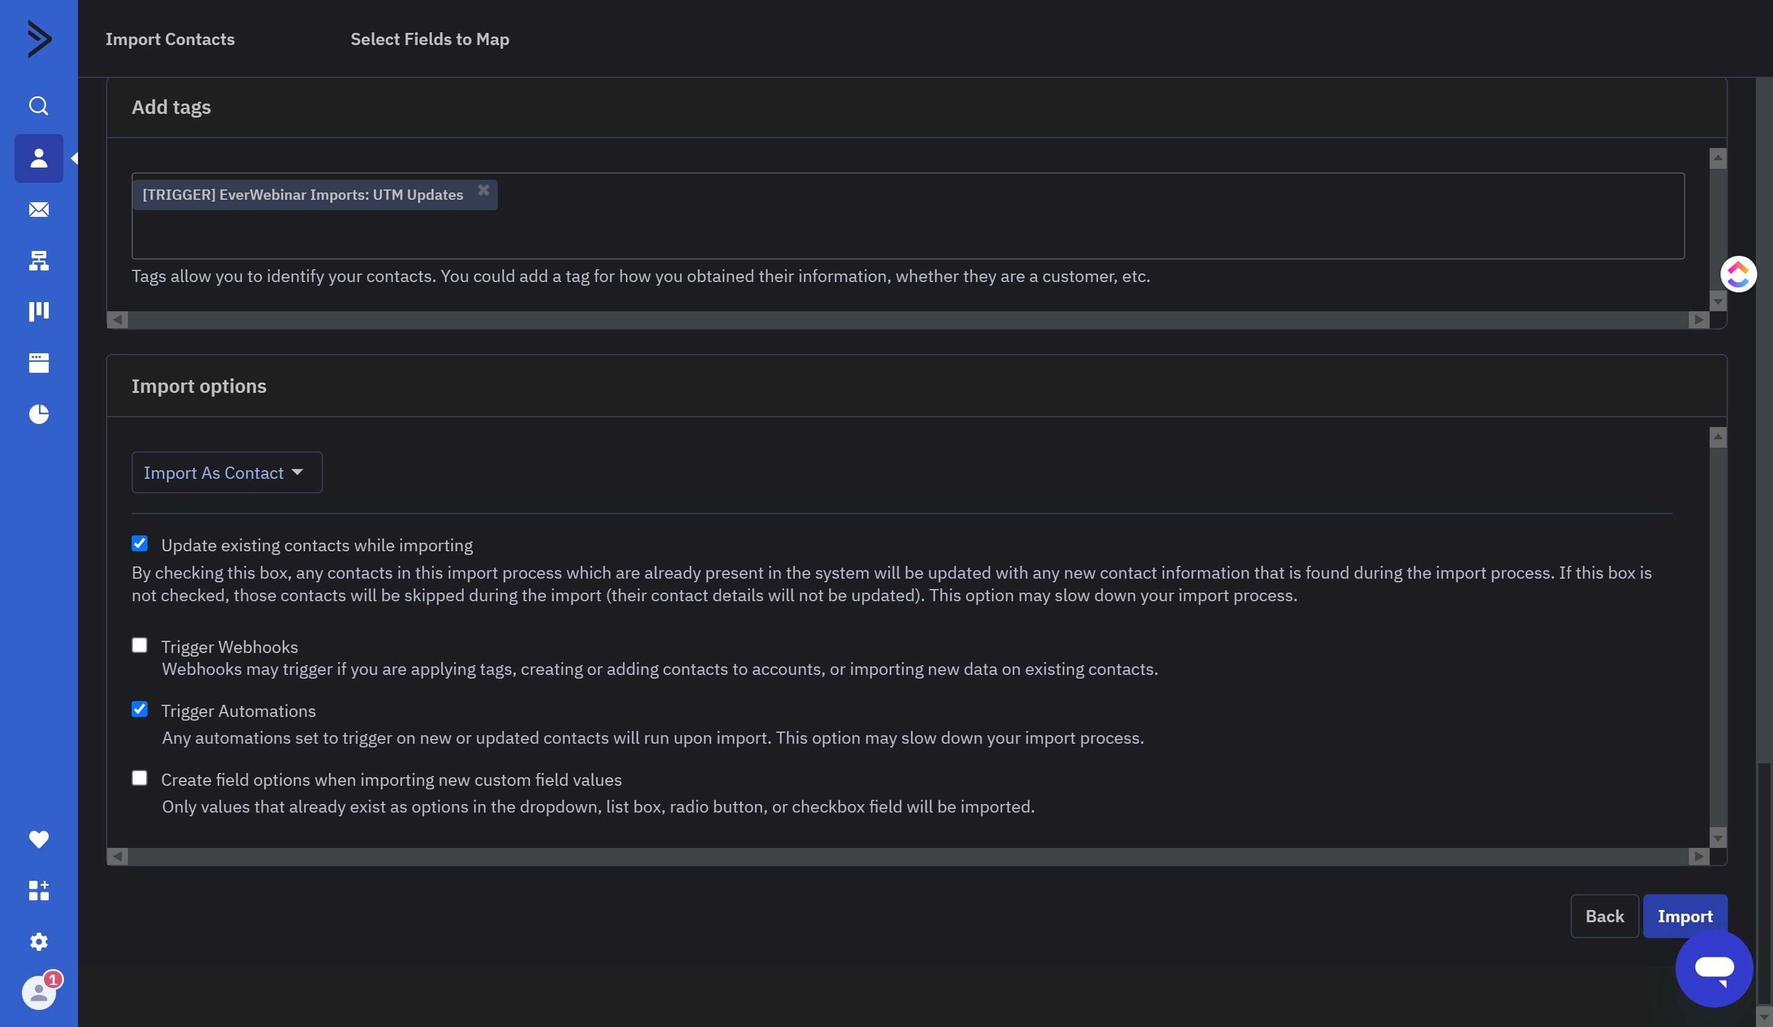
Task: Open Contacts from the sidebar
Action: coord(39,158)
